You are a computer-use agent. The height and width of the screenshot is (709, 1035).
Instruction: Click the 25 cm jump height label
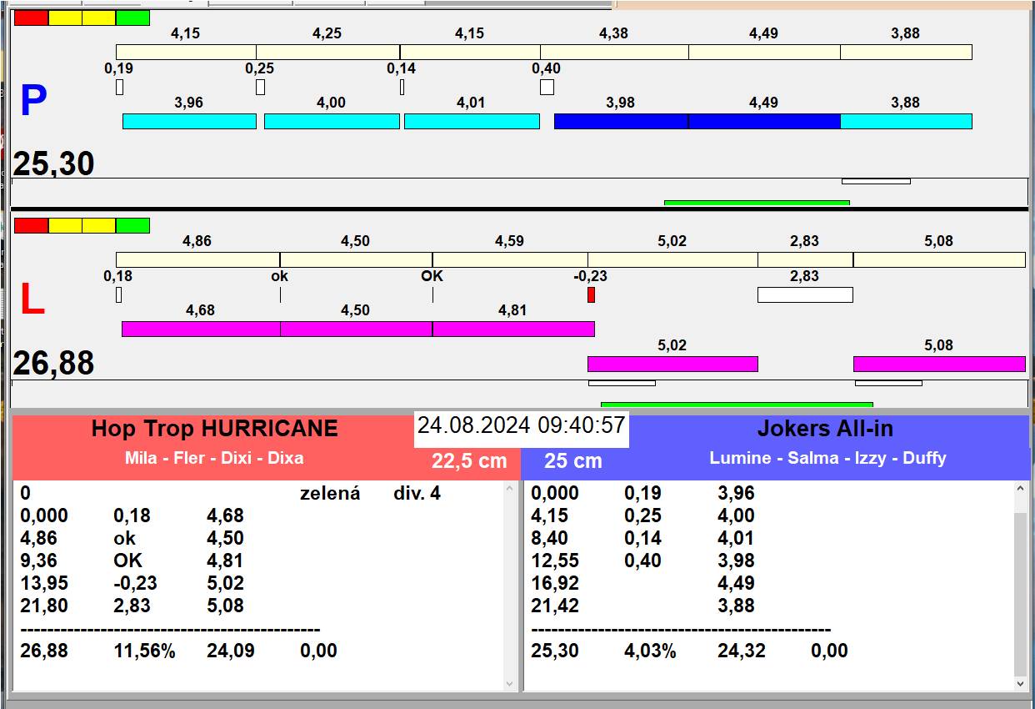point(572,461)
